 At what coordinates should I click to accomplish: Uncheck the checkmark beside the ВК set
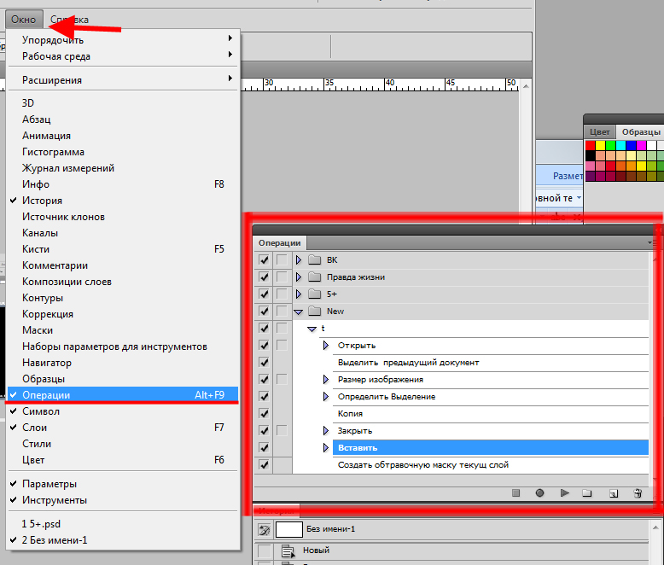click(x=264, y=260)
